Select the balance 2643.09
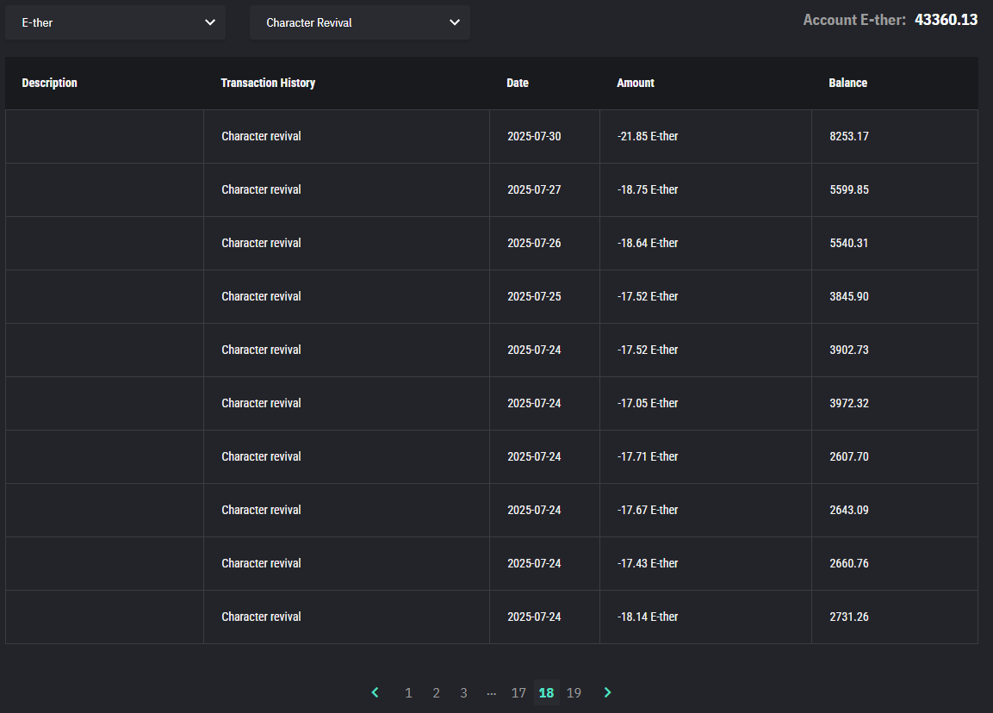The image size is (993, 713). click(849, 510)
